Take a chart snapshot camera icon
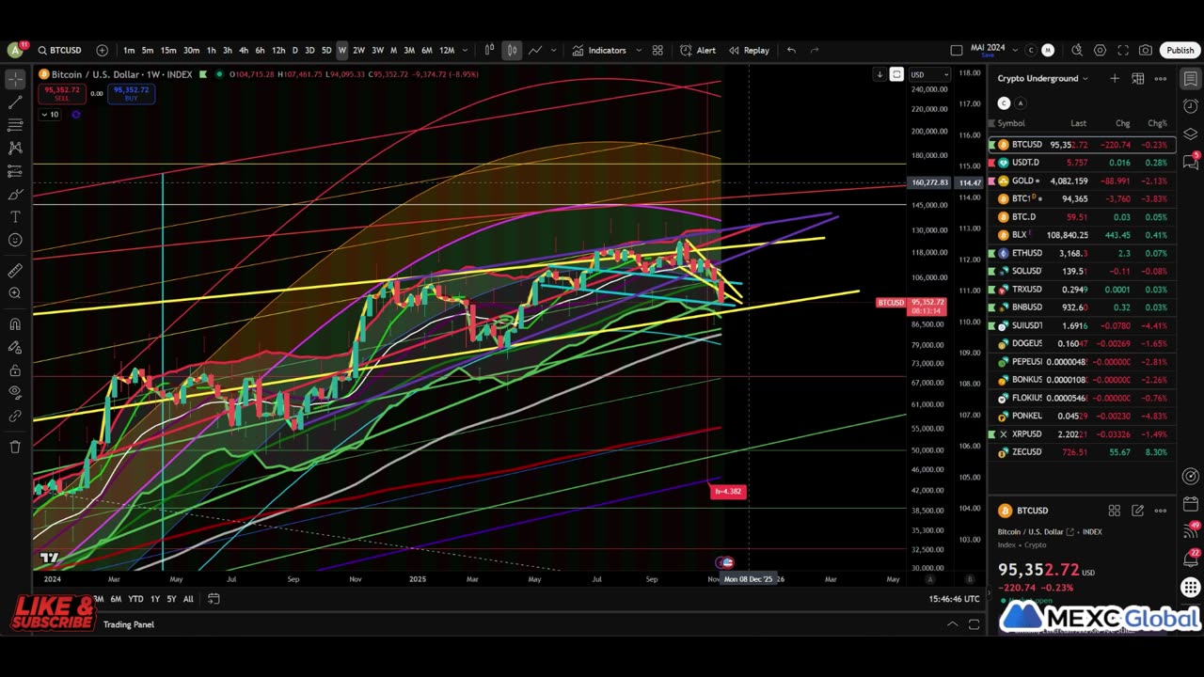The height and width of the screenshot is (677, 1204). click(x=1145, y=50)
